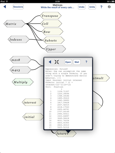Select the Upper node
Image resolution: width=115 pixels, height=153 pixels.
[55, 49]
